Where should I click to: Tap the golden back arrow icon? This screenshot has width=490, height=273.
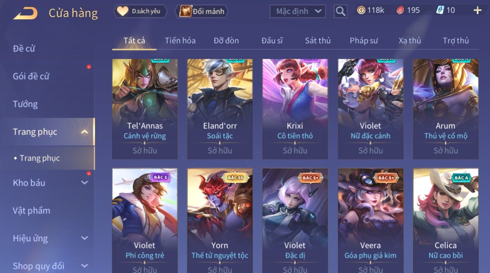(x=26, y=13)
